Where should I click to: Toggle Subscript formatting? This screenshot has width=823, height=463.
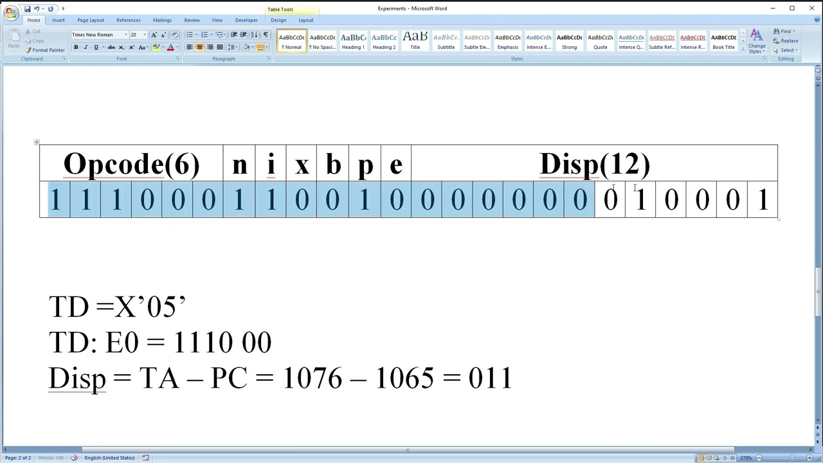coord(122,48)
